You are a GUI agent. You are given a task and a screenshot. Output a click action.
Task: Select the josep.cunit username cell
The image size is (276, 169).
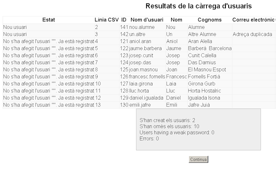click(x=142, y=55)
